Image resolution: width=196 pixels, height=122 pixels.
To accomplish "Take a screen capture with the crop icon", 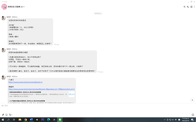I will coord(10,115).
